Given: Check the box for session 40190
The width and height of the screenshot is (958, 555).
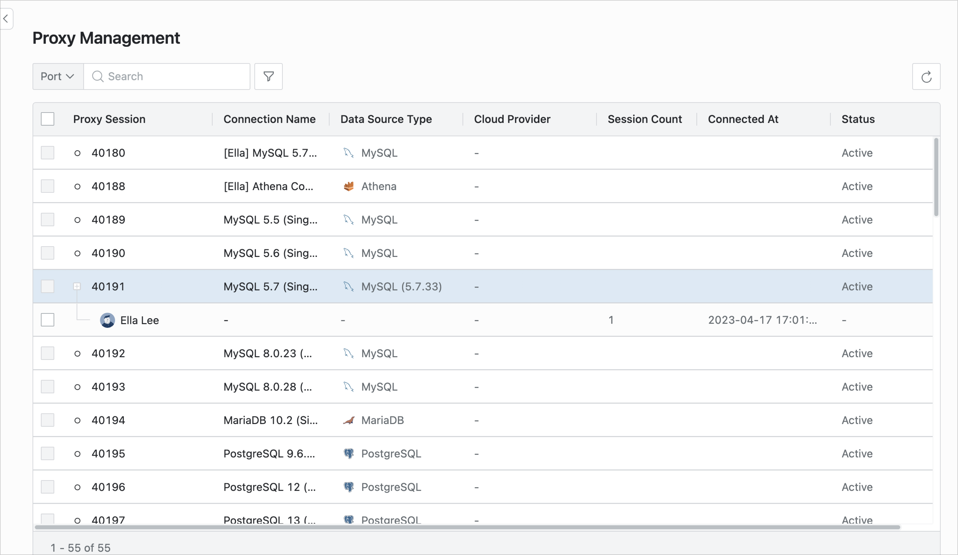Looking at the screenshot, I should 48,253.
